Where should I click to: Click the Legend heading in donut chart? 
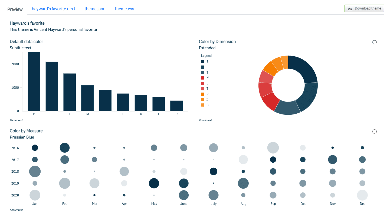click(x=206, y=56)
